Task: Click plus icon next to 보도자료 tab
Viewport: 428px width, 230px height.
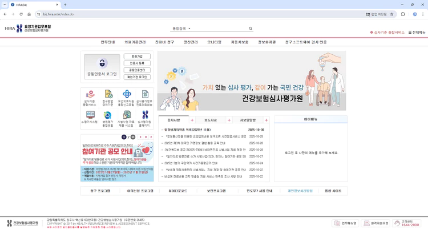Action: tap(229, 120)
